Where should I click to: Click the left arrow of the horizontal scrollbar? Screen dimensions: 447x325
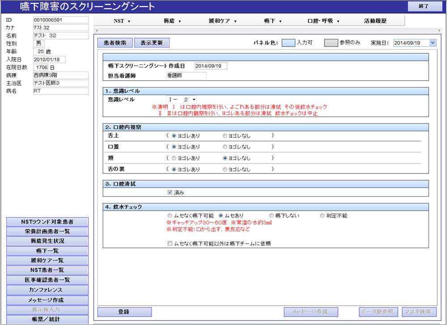97,30
